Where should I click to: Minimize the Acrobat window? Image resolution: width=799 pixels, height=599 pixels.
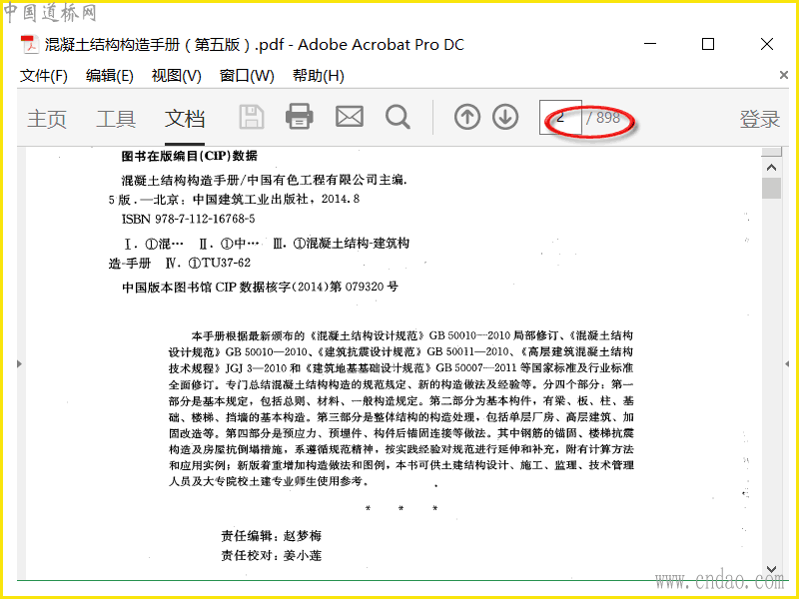[x=650, y=44]
